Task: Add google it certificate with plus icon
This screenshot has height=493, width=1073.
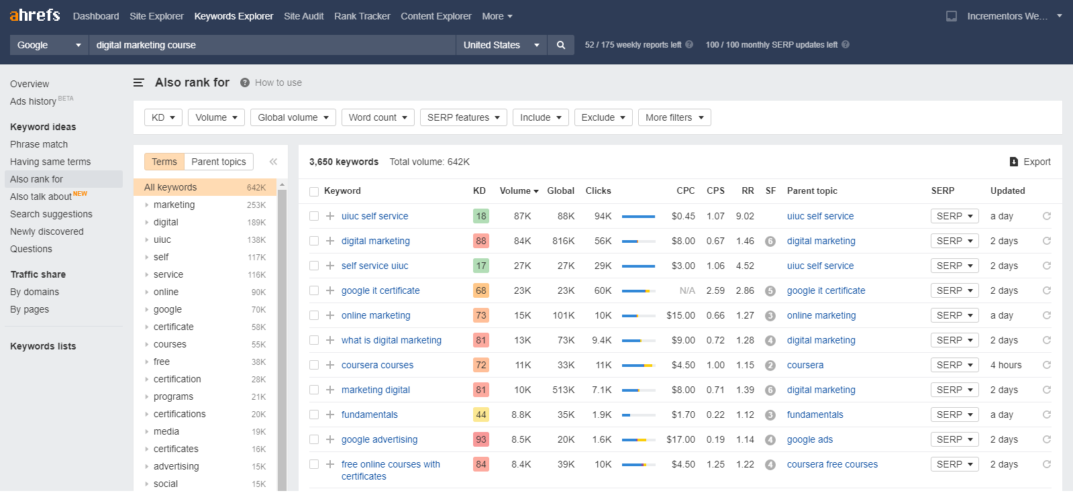Action: 330,290
